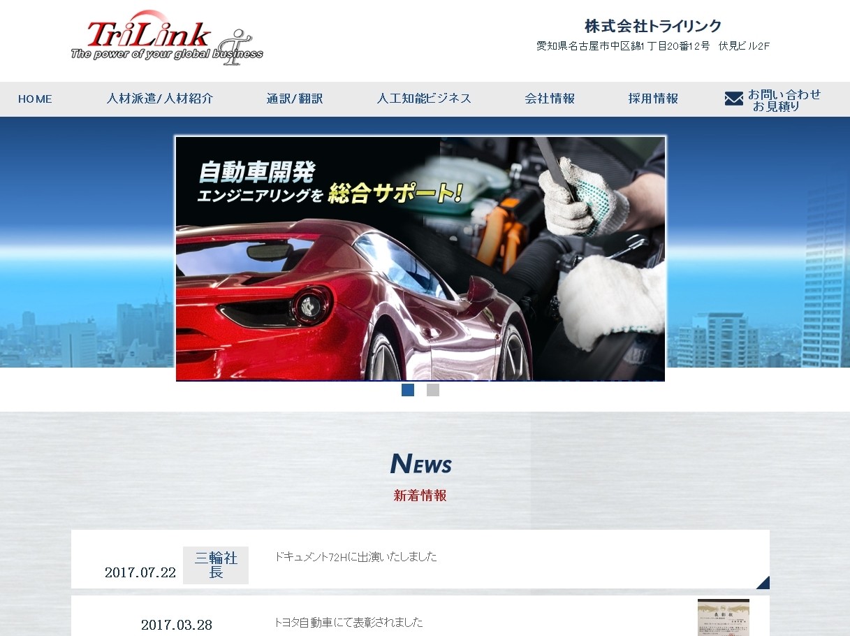Click the NEWS section heading
The height and width of the screenshot is (636, 850).
[x=420, y=463]
